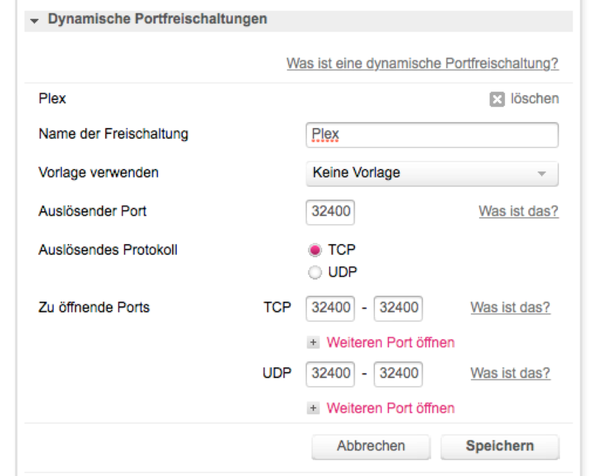Click the UDP start port field
592x476 pixels.
tap(330, 374)
